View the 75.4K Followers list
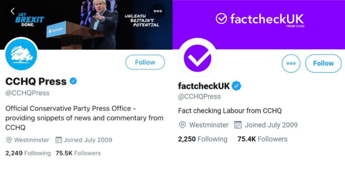Image resolution: width=345 pixels, height=172 pixels. point(262,139)
